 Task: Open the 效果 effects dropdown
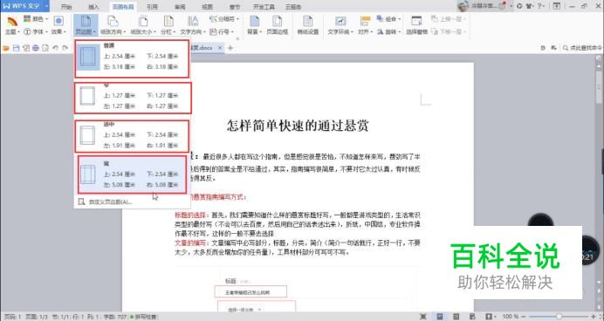(x=58, y=25)
